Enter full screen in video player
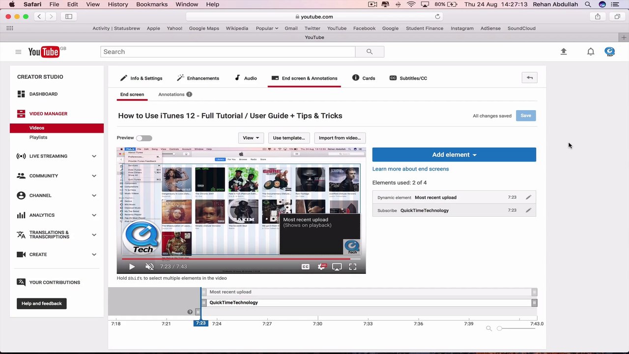The height and width of the screenshot is (354, 629). pyautogui.click(x=353, y=266)
